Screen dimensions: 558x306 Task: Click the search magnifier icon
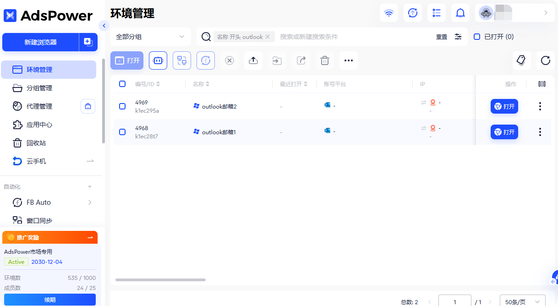coord(206,37)
